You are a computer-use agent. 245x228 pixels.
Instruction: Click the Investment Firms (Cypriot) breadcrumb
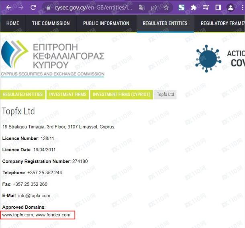tap(121, 94)
